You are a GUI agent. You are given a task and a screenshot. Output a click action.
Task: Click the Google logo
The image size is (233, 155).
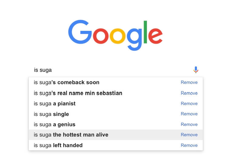pyautogui.click(x=115, y=35)
